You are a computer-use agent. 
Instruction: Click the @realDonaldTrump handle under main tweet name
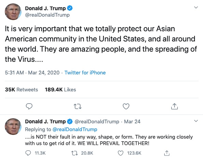(47, 15)
